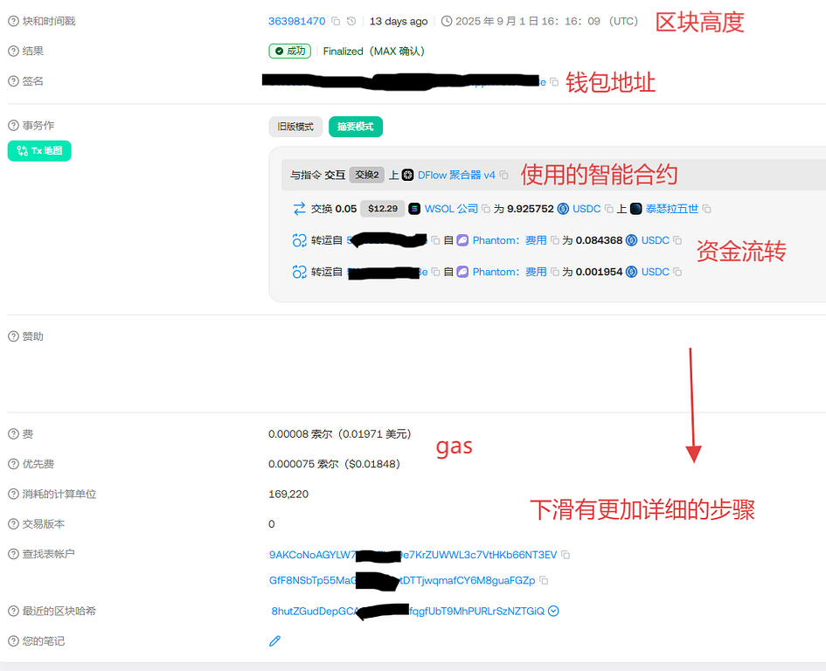This screenshot has height=671, width=826.
Task: Click the Phantom: 费用 link in first transfer
Action: point(510,240)
